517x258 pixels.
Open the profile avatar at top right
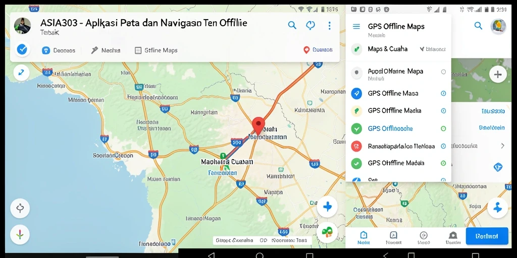coord(498,26)
